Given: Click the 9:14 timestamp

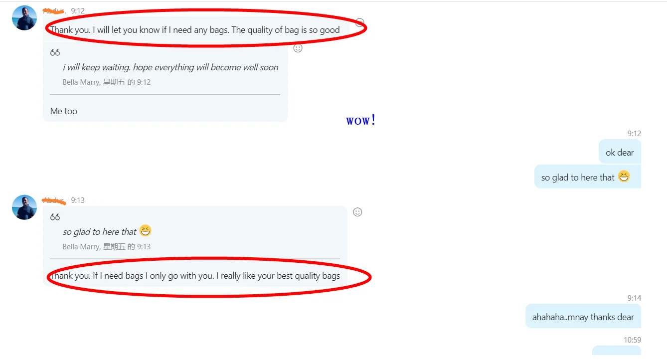Looking at the screenshot, I should point(634,298).
